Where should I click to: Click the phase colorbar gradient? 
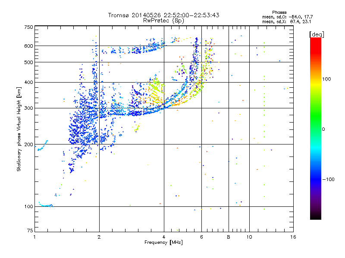(x=316, y=128)
